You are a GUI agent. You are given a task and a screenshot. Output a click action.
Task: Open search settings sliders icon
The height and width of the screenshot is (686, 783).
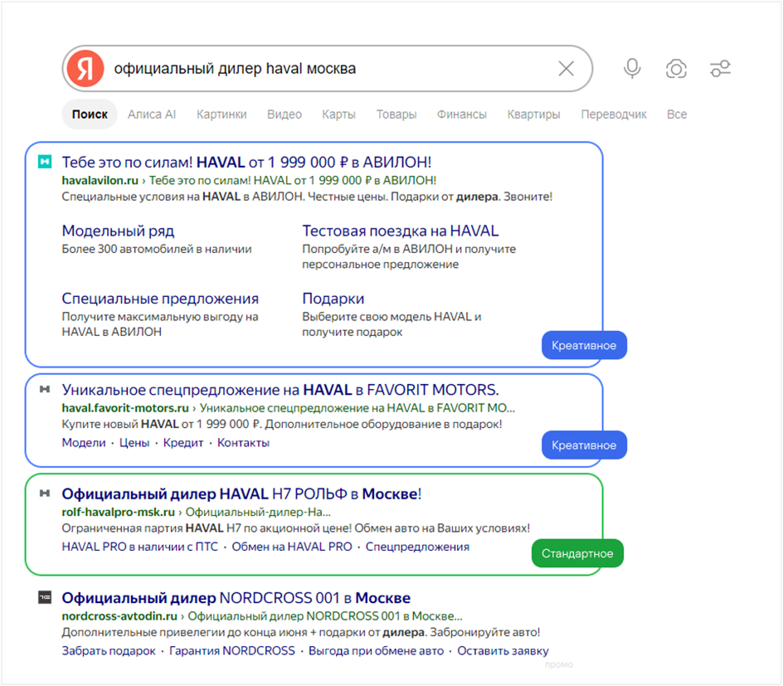tap(720, 68)
